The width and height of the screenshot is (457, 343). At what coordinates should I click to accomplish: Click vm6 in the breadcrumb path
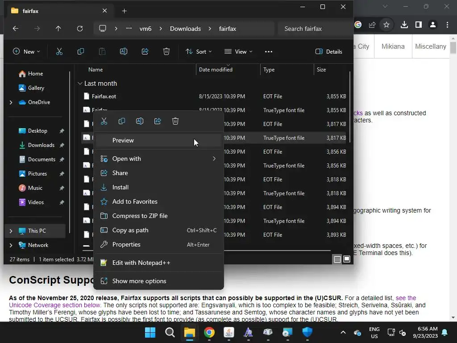(x=145, y=29)
